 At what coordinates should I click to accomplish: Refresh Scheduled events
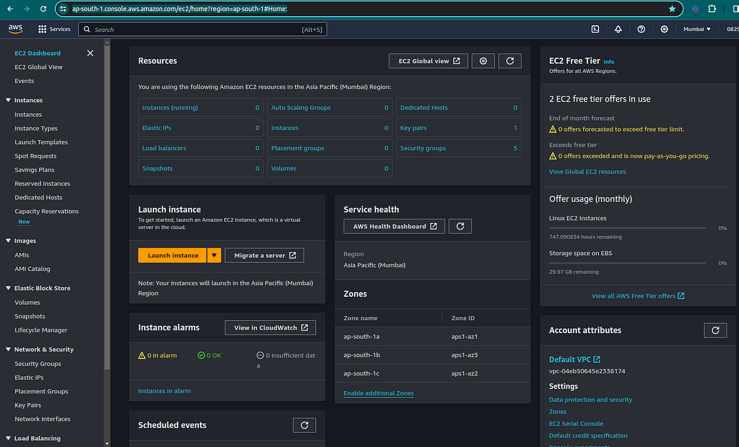pyautogui.click(x=304, y=425)
